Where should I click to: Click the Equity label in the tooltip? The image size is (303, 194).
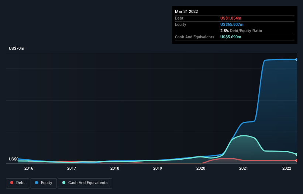(x=180, y=24)
